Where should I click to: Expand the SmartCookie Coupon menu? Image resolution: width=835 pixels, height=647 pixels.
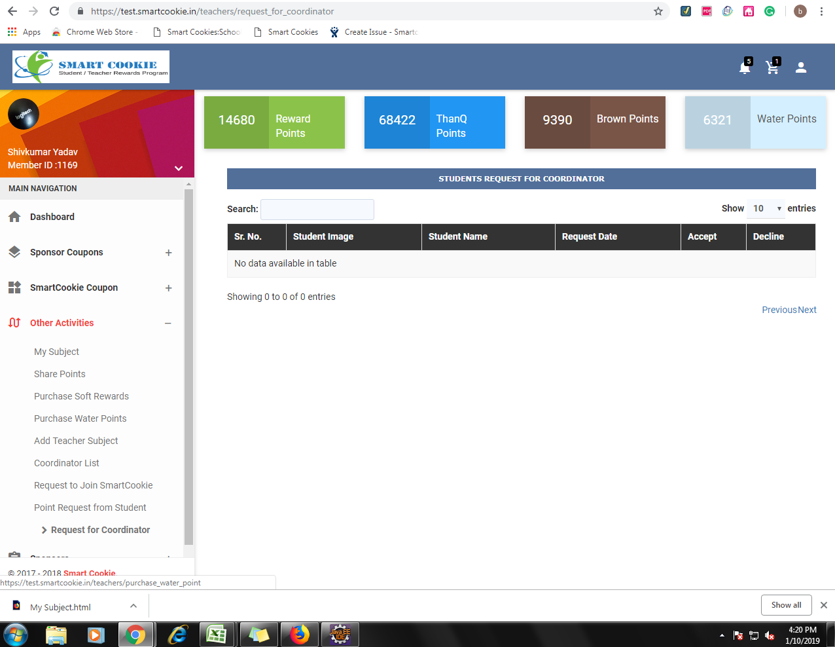click(x=168, y=288)
